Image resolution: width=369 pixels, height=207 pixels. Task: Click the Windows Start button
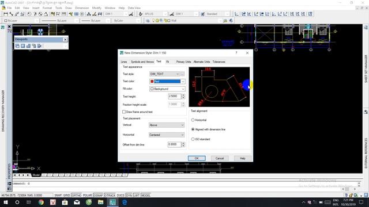(x=5, y=202)
